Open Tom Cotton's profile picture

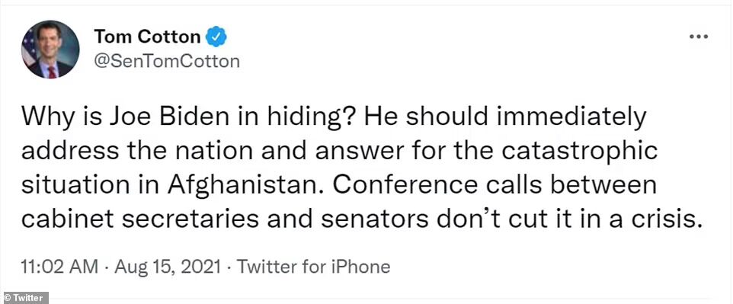[50, 49]
